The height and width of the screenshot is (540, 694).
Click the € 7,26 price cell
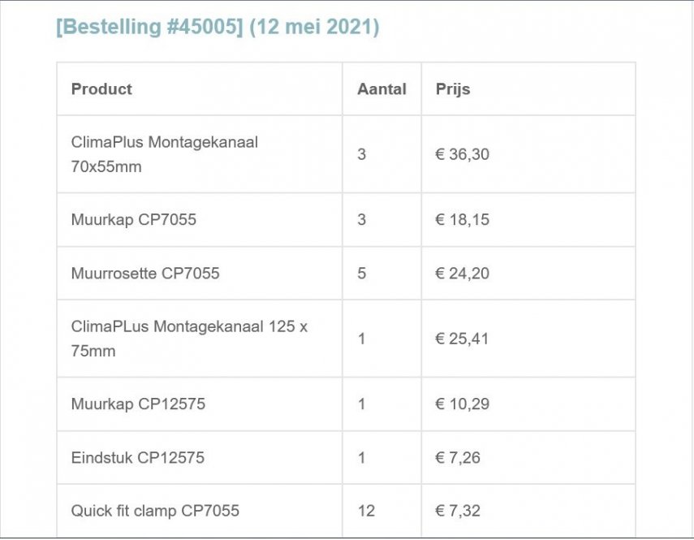[458, 458]
